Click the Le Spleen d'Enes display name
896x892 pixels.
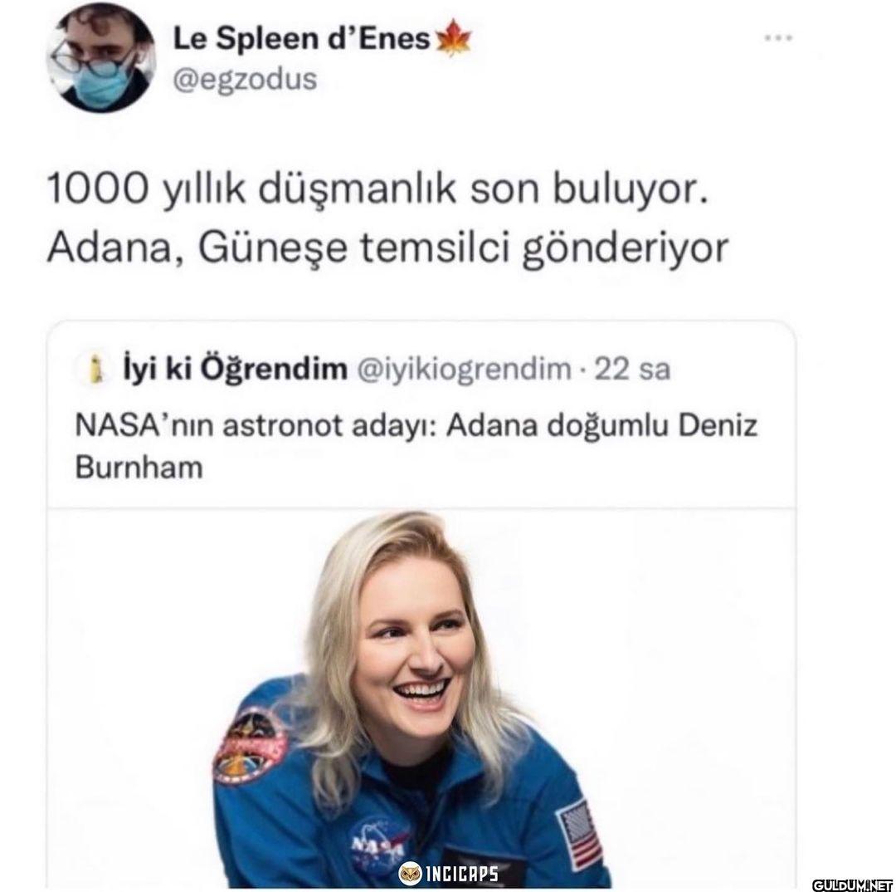pos(301,40)
